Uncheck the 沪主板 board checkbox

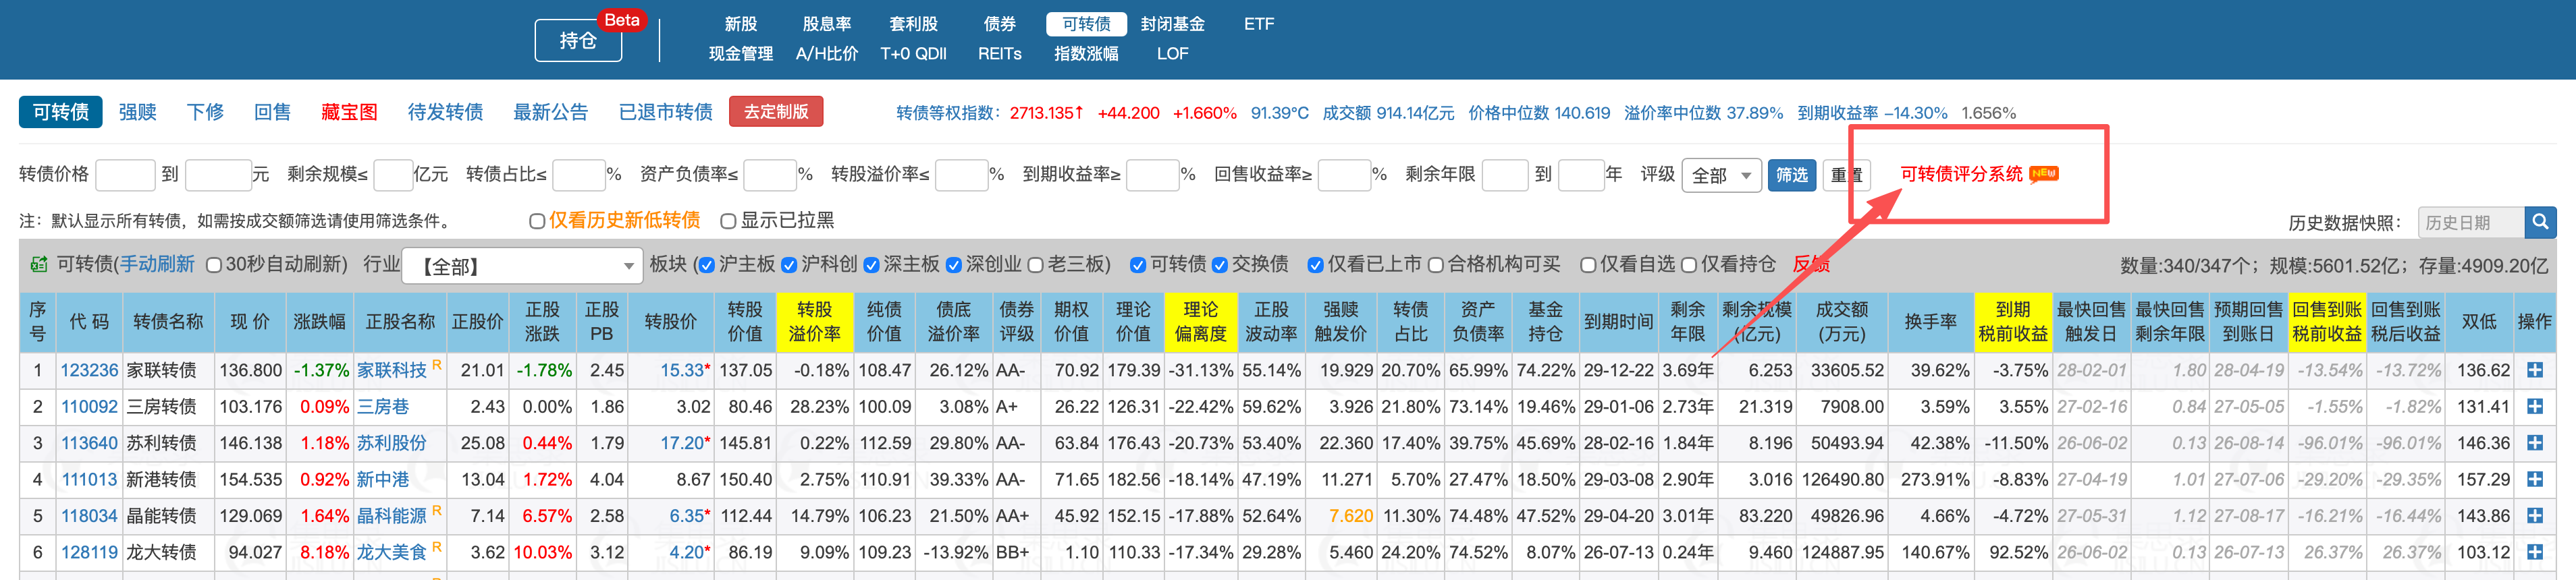click(707, 264)
